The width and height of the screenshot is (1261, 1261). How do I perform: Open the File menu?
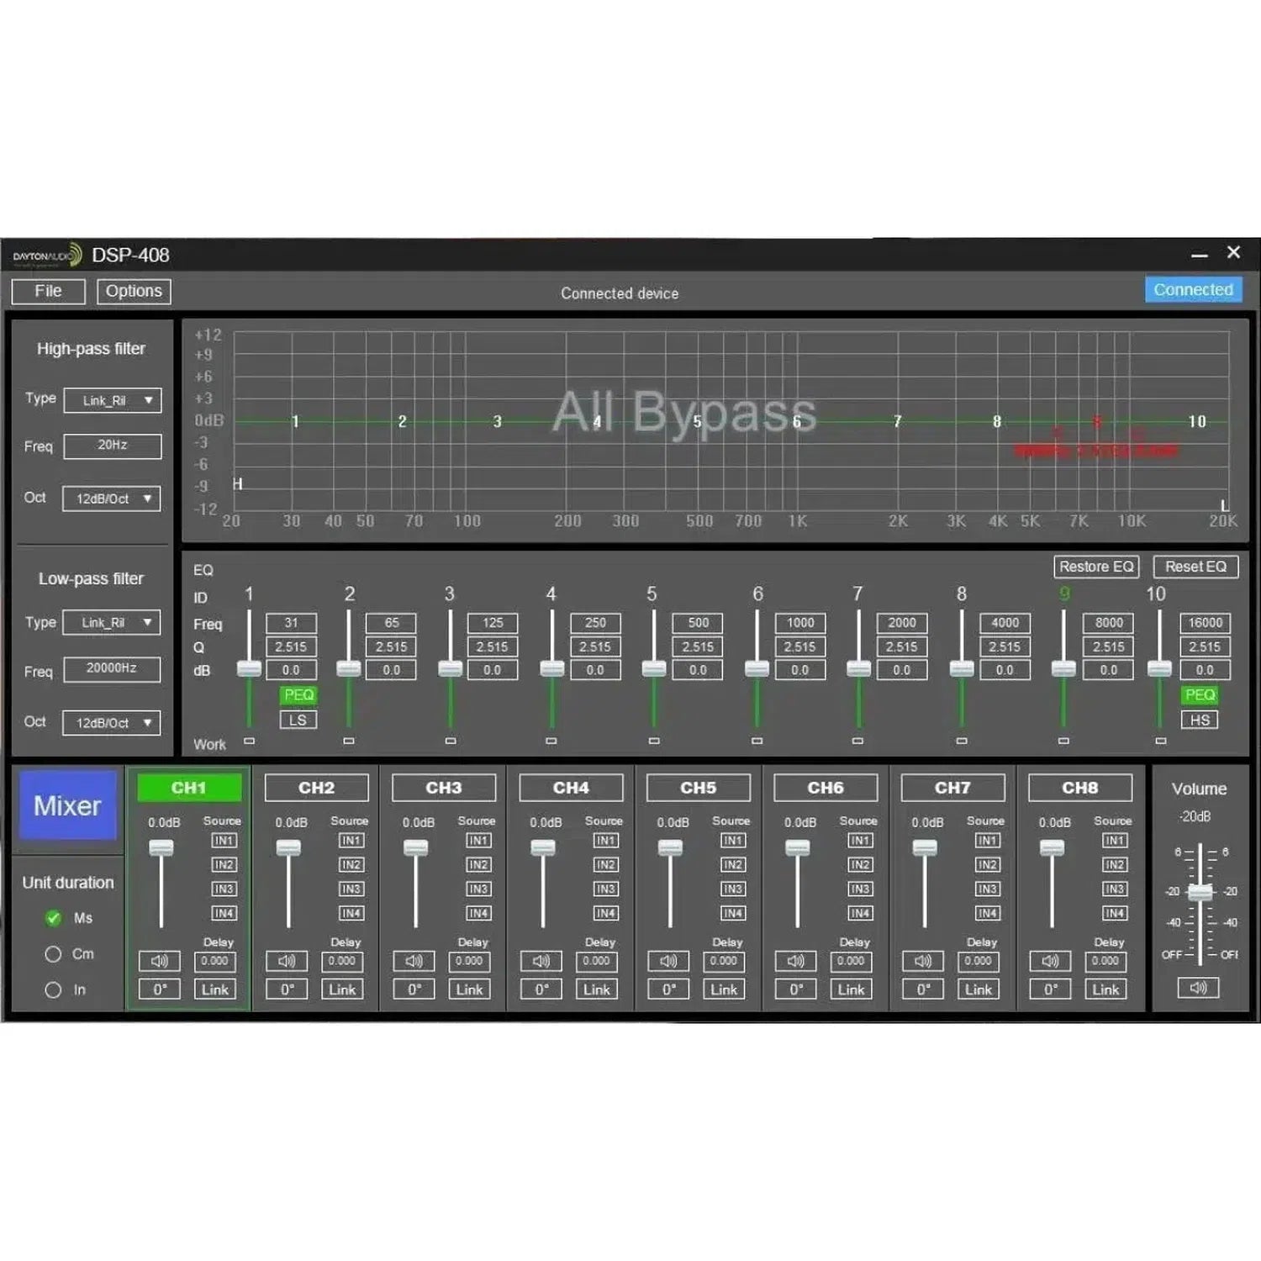point(49,291)
